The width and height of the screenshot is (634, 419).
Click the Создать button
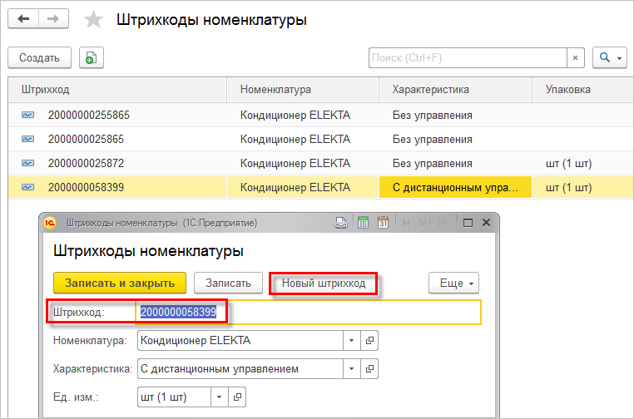(x=39, y=57)
